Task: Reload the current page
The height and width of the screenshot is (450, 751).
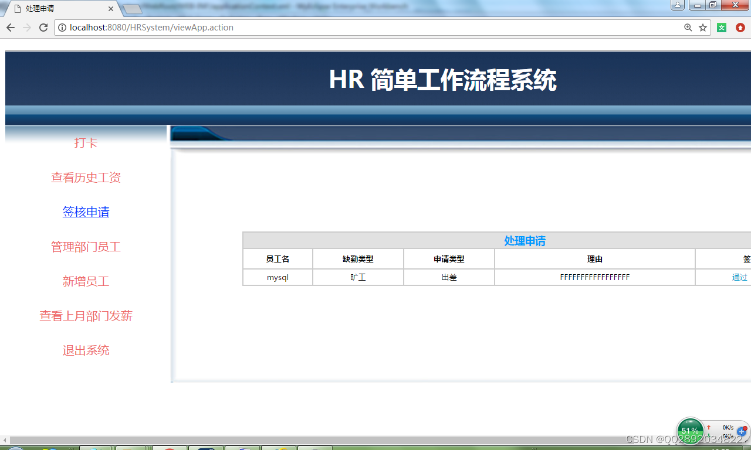Action: (x=43, y=27)
